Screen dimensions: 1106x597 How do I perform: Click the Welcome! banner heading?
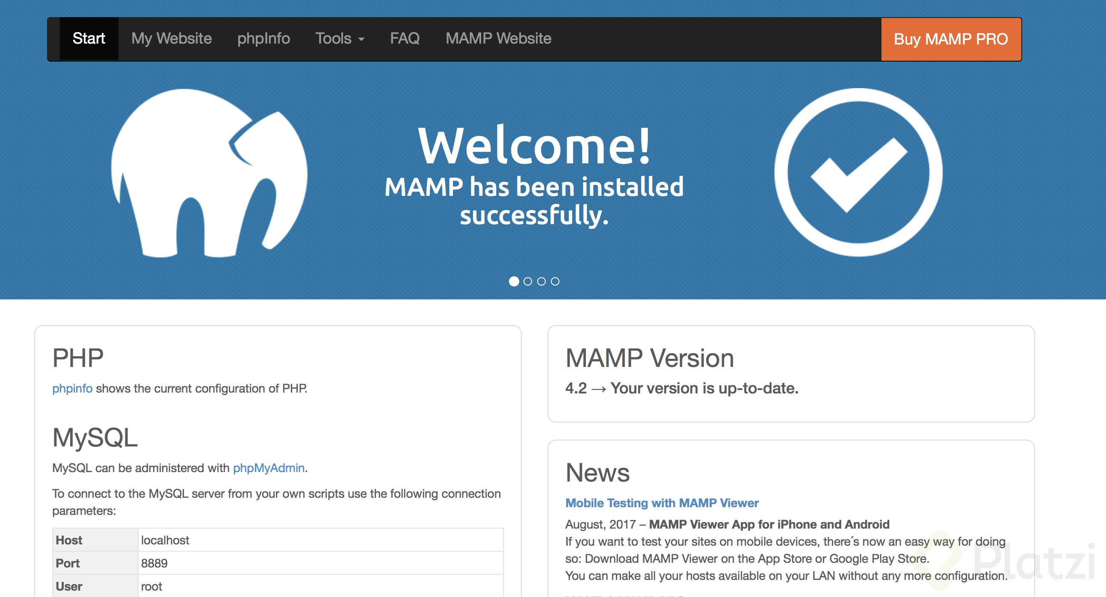(535, 146)
